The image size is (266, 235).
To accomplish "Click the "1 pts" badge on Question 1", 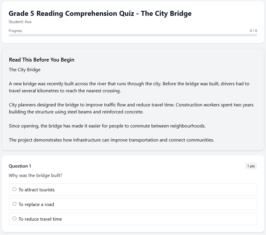I will coord(251,166).
